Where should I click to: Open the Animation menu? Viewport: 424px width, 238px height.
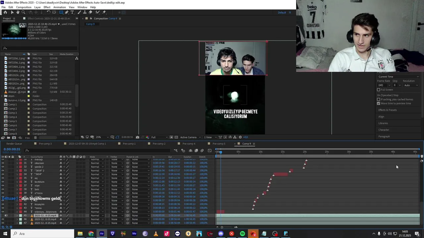click(60, 7)
